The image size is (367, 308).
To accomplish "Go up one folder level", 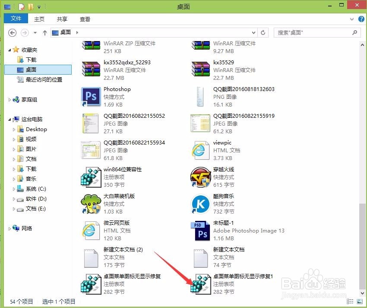I will point(45,33).
